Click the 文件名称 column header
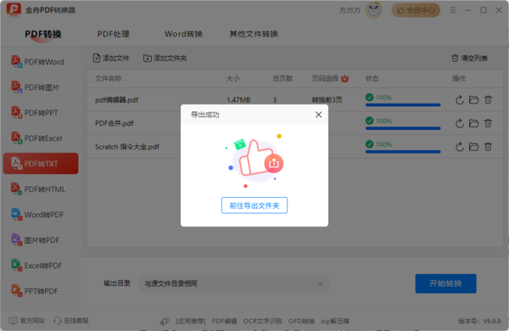This screenshot has width=509, height=331. (x=108, y=78)
